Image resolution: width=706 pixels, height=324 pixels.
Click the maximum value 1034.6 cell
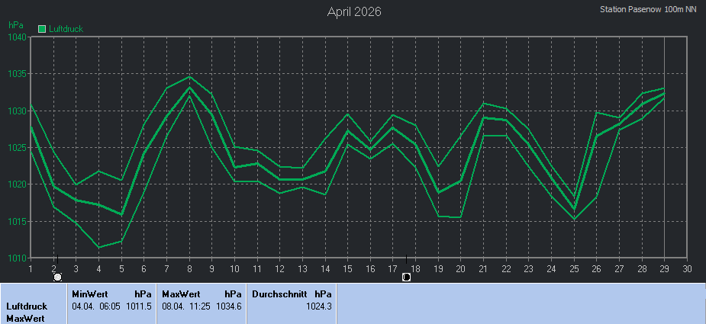click(x=228, y=306)
